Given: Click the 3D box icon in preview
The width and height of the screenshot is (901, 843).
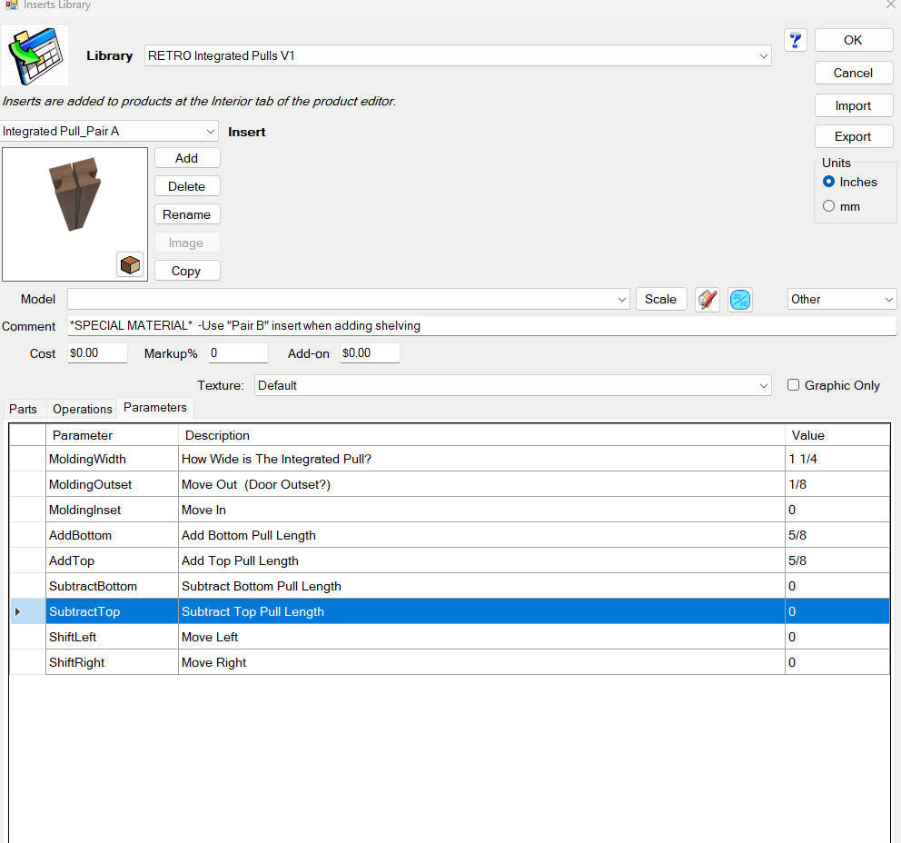Looking at the screenshot, I should pyautogui.click(x=130, y=265).
